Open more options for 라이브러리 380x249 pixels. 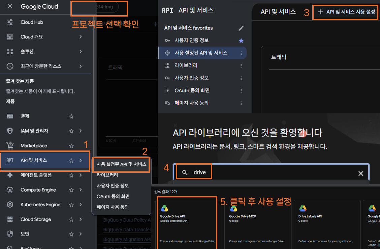click(241, 65)
